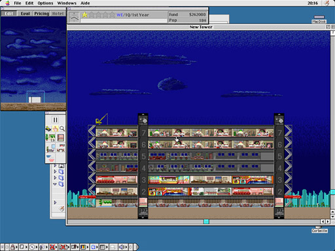Expand the second folder triangle in the background window
The height and width of the screenshot is (251, 335).
tap(55, 172)
